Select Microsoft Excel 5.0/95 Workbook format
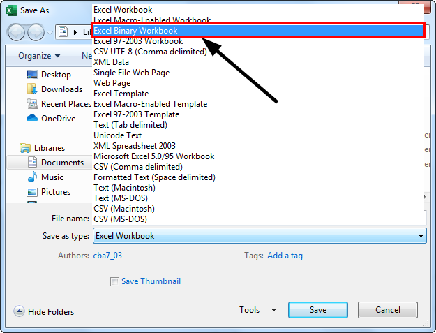Image resolution: width=436 pixels, height=333 pixels. (257, 156)
